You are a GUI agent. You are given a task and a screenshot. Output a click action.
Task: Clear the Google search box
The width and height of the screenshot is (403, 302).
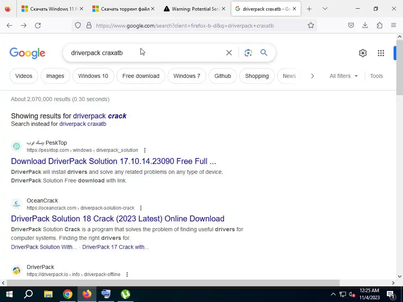pos(229,53)
